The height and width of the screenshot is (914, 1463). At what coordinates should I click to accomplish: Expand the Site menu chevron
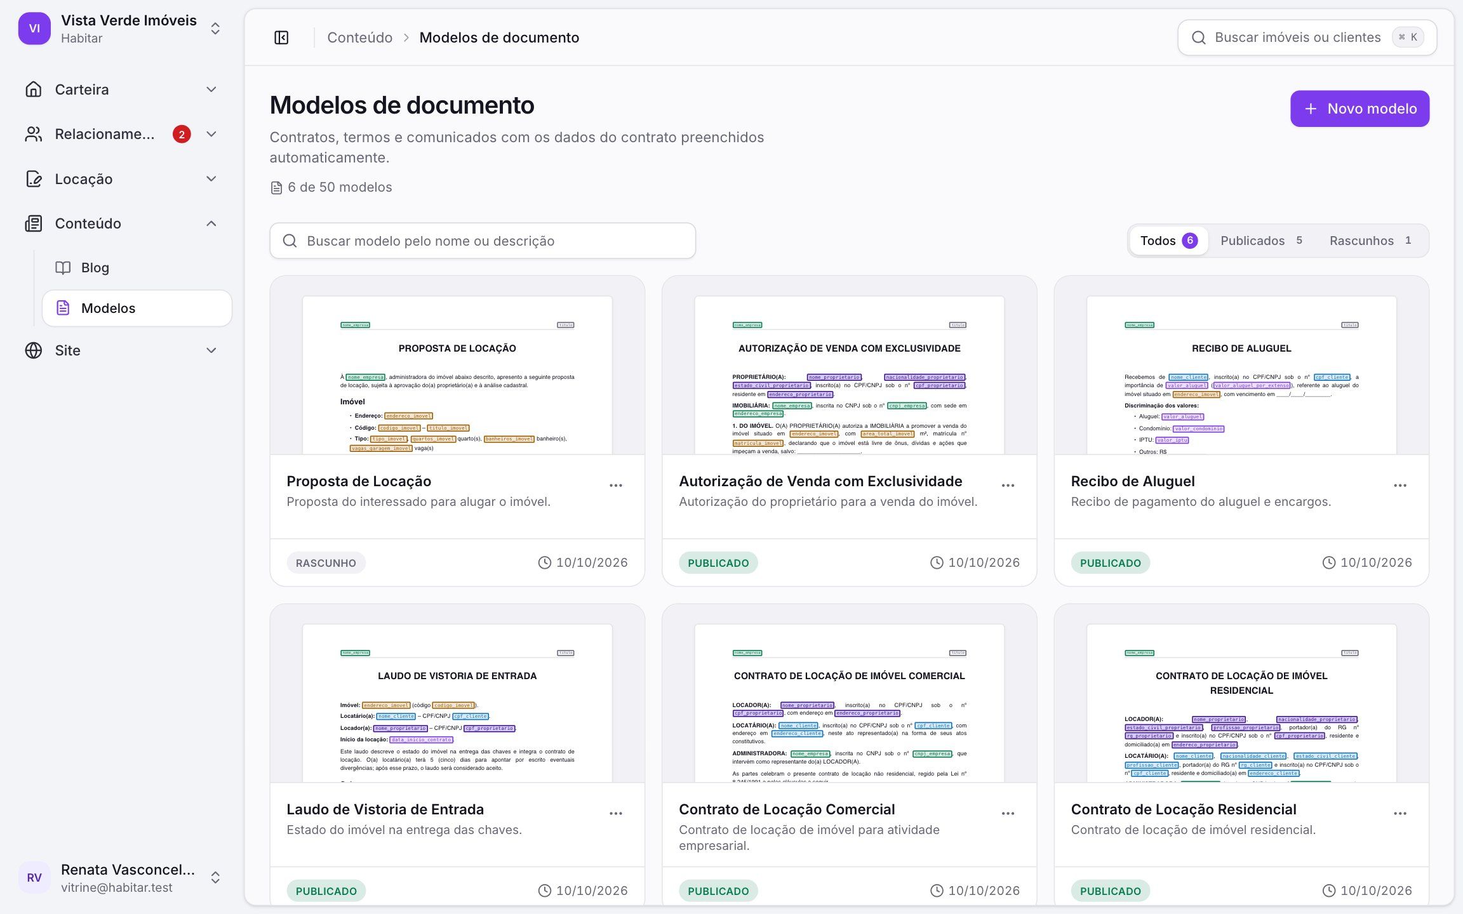coord(211,350)
